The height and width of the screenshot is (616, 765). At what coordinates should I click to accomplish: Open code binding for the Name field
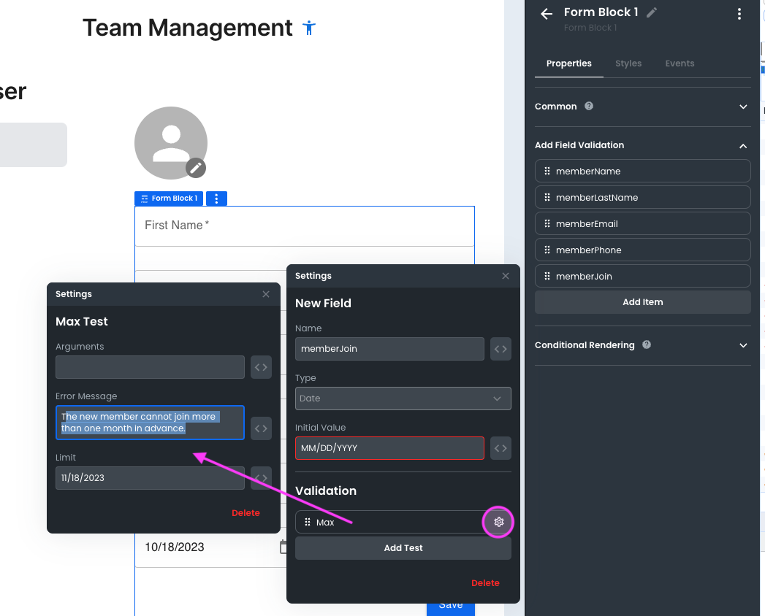click(x=501, y=349)
